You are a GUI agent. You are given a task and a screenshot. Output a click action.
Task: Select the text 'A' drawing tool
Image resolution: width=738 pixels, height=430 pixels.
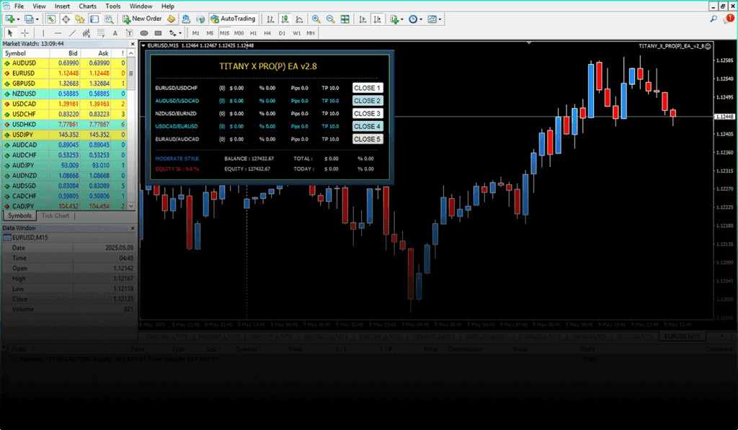pos(115,33)
